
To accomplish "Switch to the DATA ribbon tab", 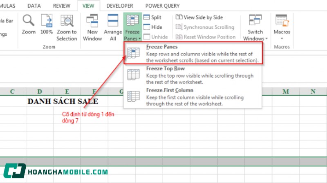I will pyautogui.click(x=34, y=6).
